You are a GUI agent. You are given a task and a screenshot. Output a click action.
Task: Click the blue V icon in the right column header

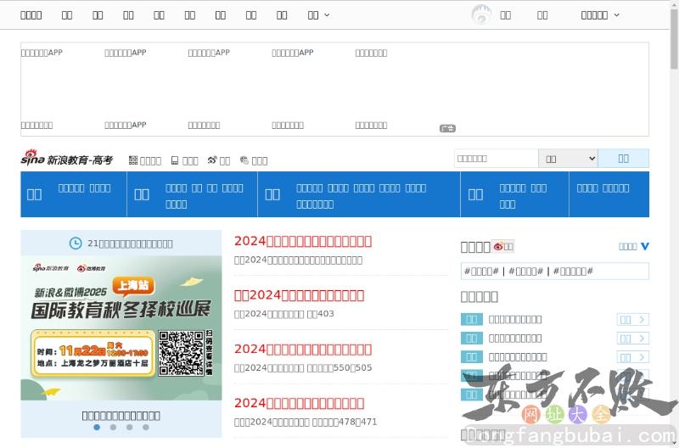[x=645, y=246]
